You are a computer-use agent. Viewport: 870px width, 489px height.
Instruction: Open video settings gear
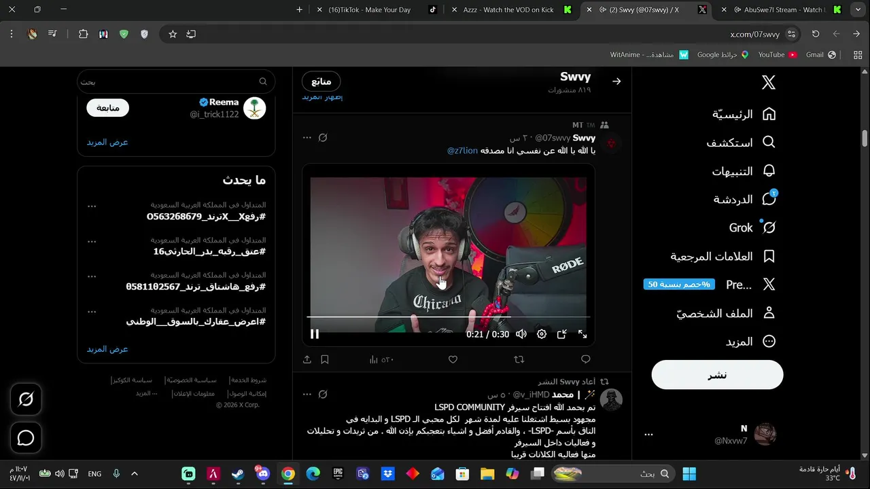542,334
